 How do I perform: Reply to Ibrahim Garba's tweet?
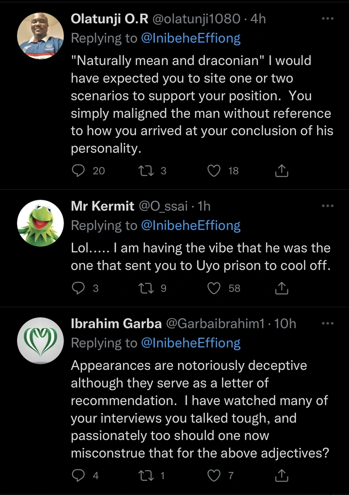click(x=78, y=475)
